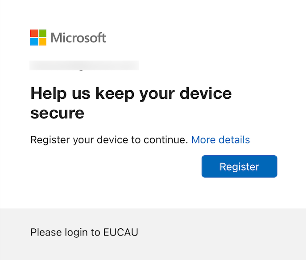Image resolution: width=306 pixels, height=260 pixels.
Task: Click the green square of the Microsoft logo
Action: pyautogui.click(x=42, y=33)
